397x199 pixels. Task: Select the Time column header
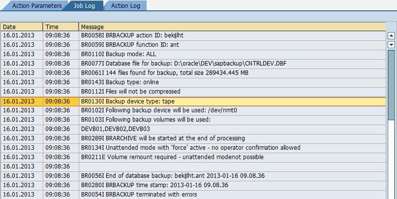[x=61, y=27]
